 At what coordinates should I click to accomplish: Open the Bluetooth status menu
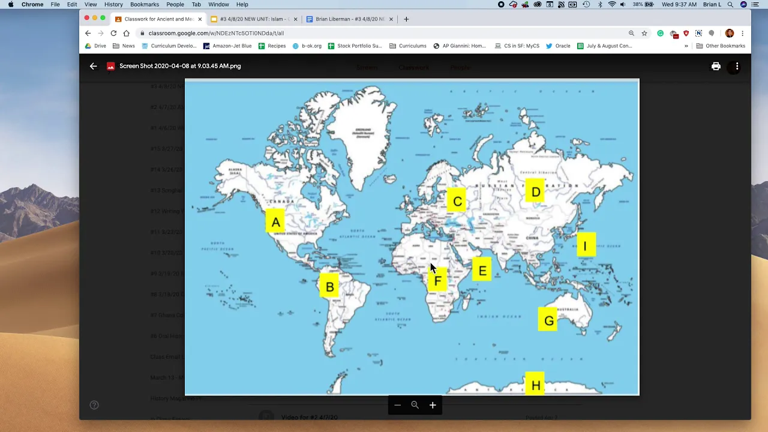point(600,4)
